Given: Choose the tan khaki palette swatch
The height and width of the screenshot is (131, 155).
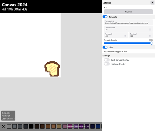Looking at the screenshot, I should 59,126.
